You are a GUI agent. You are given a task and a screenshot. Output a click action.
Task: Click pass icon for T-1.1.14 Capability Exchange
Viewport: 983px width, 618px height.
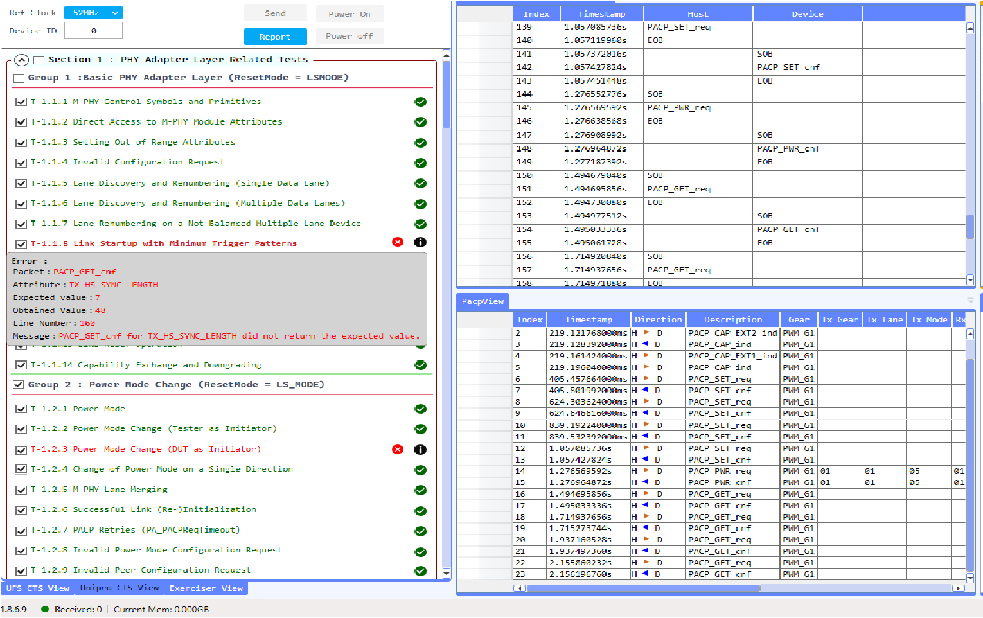421,365
